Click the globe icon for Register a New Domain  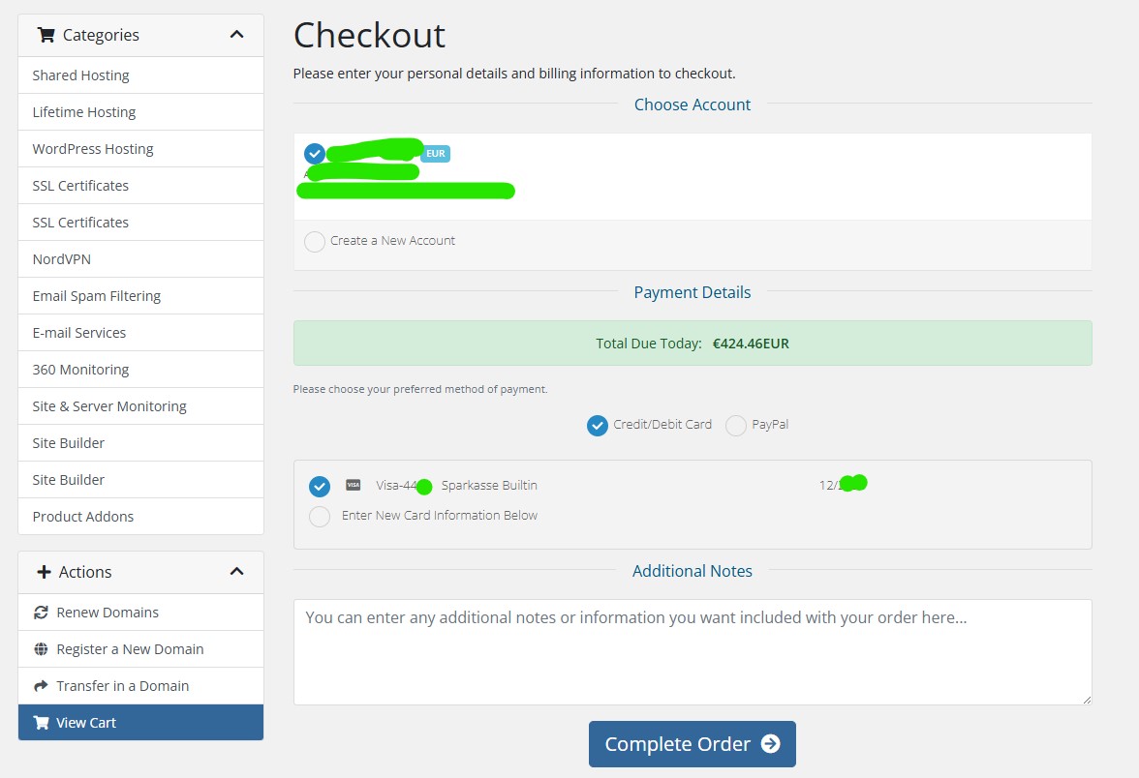(x=41, y=649)
